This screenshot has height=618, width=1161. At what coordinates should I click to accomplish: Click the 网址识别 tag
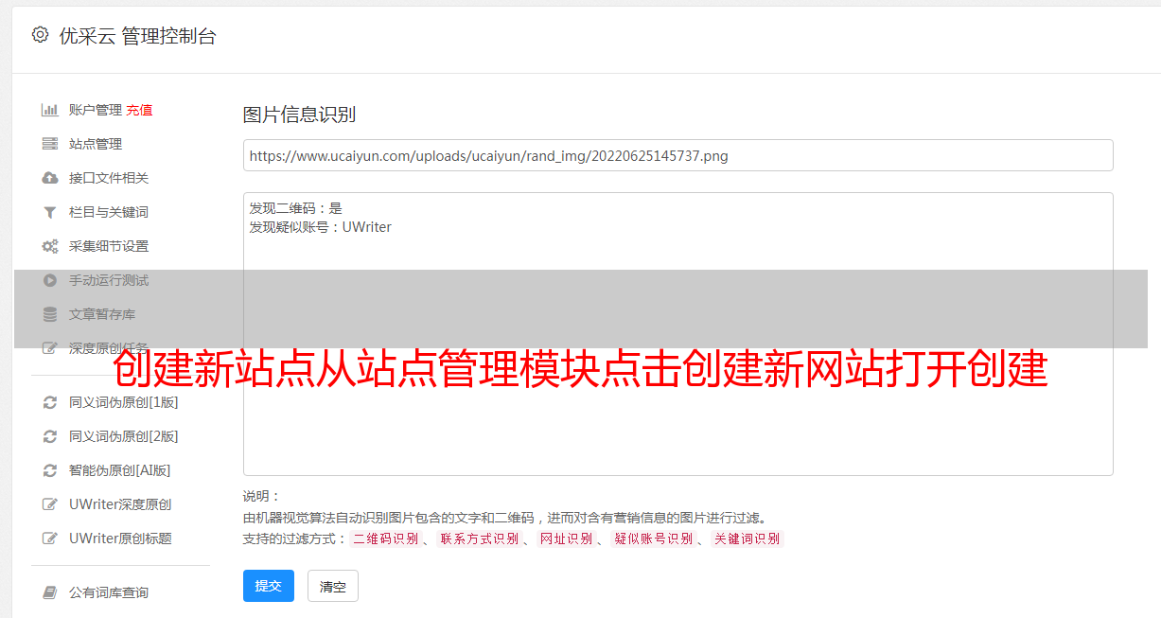pyautogui.click(x=566, y=539)
